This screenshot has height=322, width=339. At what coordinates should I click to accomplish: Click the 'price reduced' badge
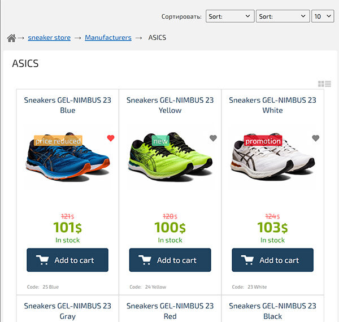coord(58,141)
